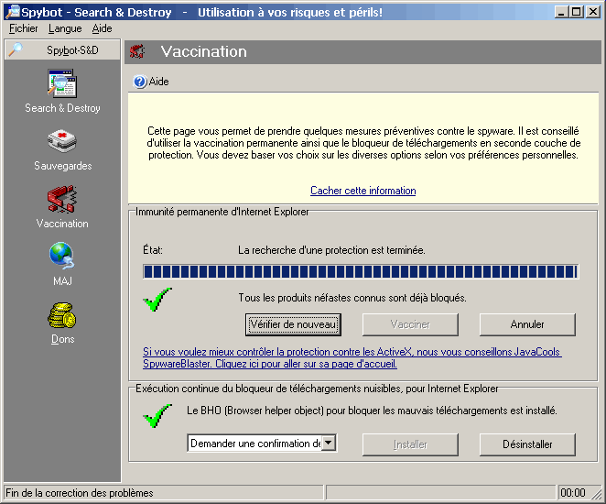Click the 00:00 timer in status bar
Viewport: 606px width, 504px height.
[573, 493]
